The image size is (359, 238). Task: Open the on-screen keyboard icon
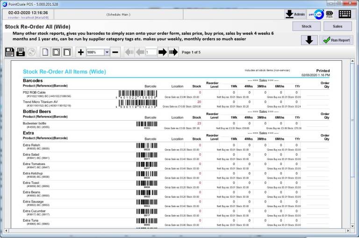[x=345, y=14]
